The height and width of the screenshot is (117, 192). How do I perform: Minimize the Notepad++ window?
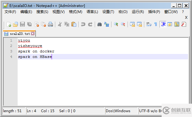[174, 6]
